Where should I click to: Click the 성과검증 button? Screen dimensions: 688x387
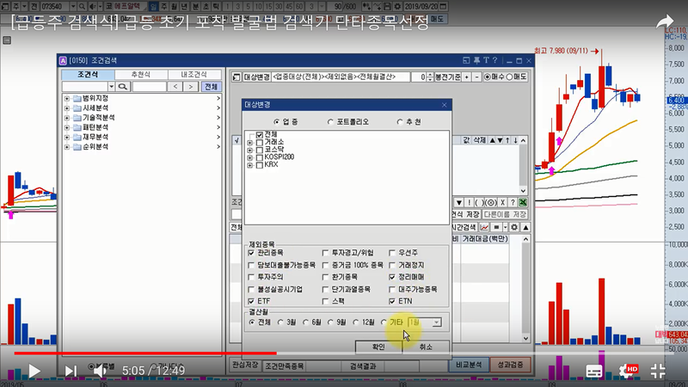coord(510,365)
